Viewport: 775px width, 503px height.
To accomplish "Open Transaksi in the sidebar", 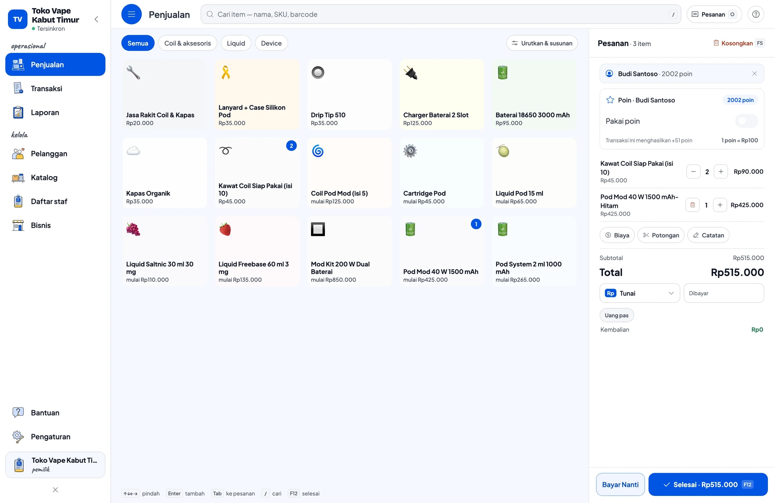I will (x=55, y=88).
